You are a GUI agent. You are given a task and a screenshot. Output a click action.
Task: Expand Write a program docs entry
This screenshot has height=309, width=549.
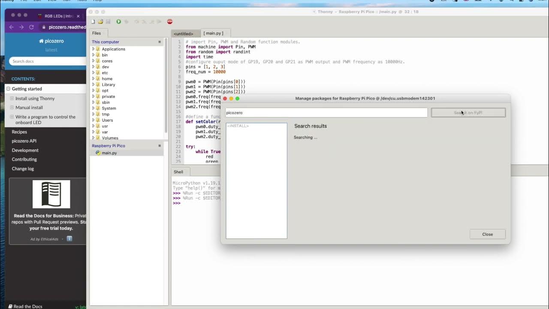tap(12, 117)
